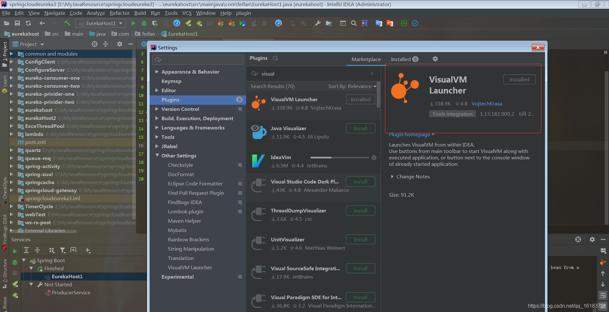The height and width of the screenshot is (312, 609).
Task: Click the blue checkmark circle toolbar icon
Action: (x=415, y=23)
